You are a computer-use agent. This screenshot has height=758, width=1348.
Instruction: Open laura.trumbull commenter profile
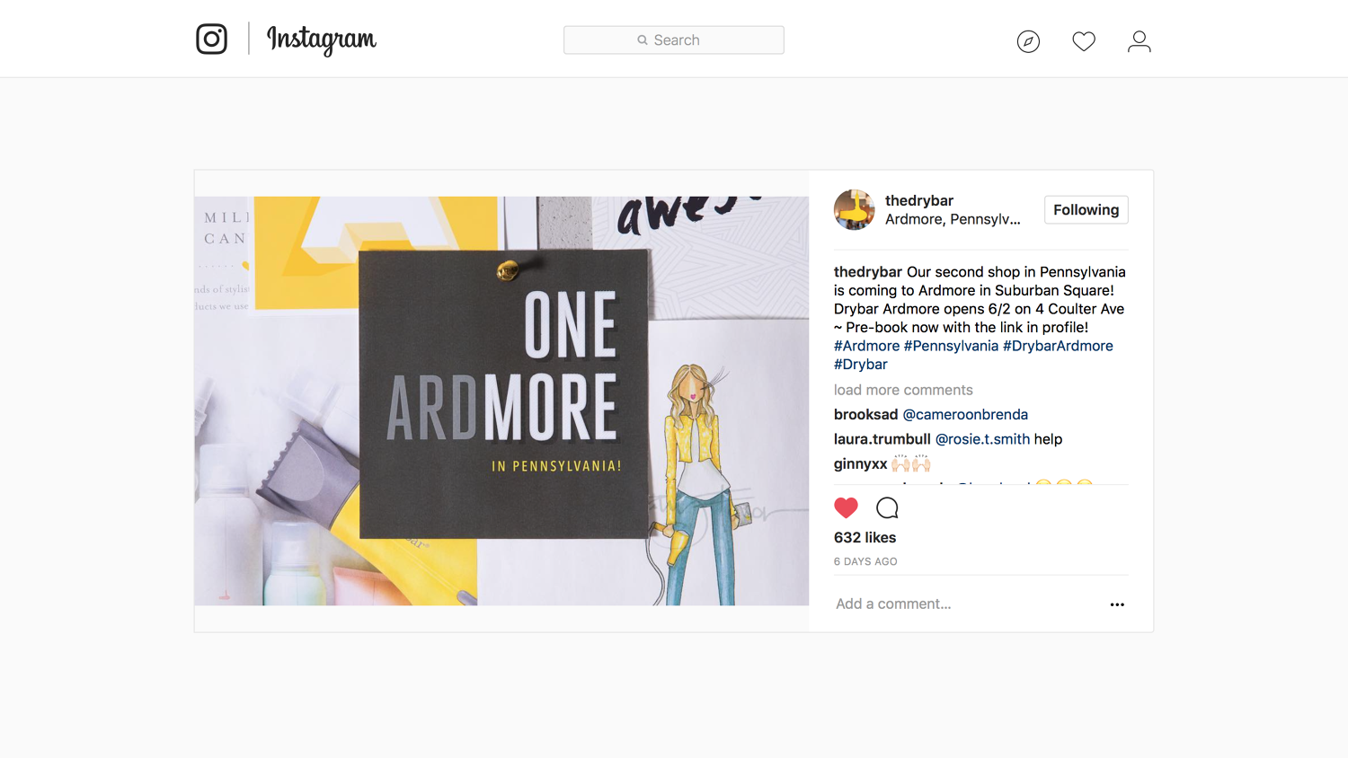click(882, 439)
